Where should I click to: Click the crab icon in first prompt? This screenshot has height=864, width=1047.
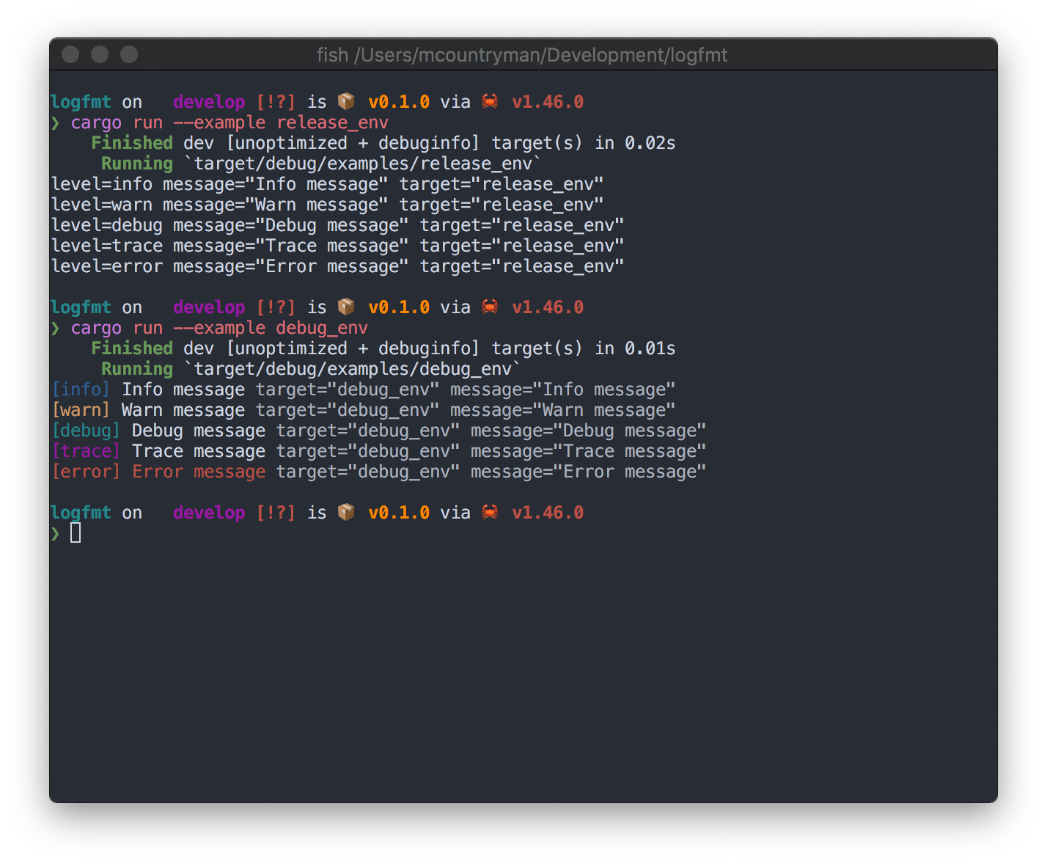tap(490, 101)
